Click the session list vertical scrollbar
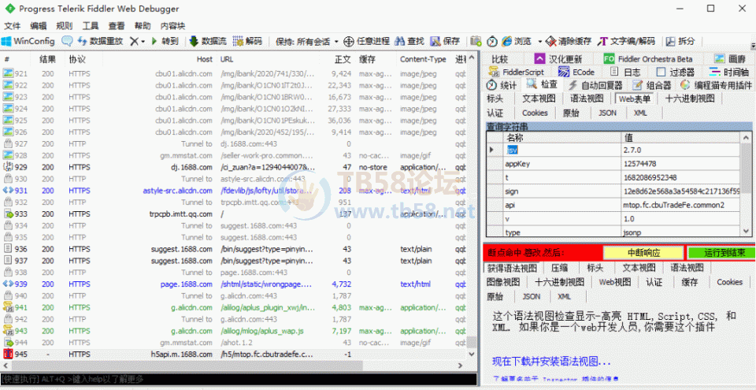The width and height of the screenshot is (756, 390). pyautogui.click(x=472, y=207)
